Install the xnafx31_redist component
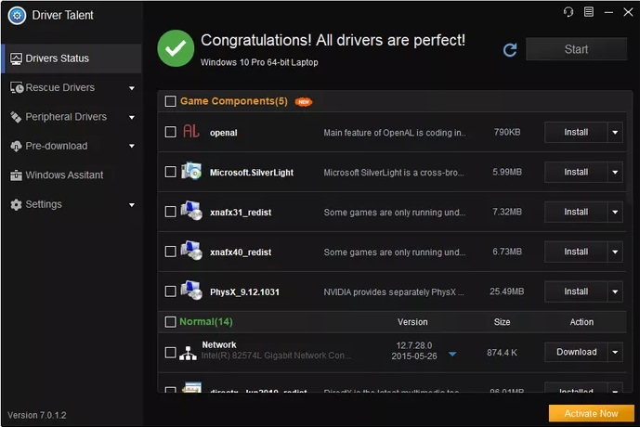The height and width of the screenshot is (427, 640). click(x=576, y=212)
